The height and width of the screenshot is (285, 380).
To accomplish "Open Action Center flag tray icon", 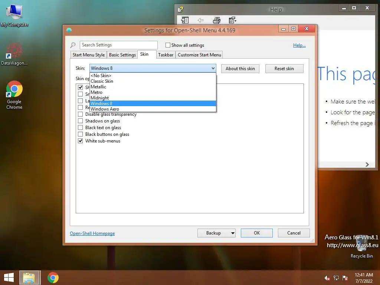I will tap(345, 278).
